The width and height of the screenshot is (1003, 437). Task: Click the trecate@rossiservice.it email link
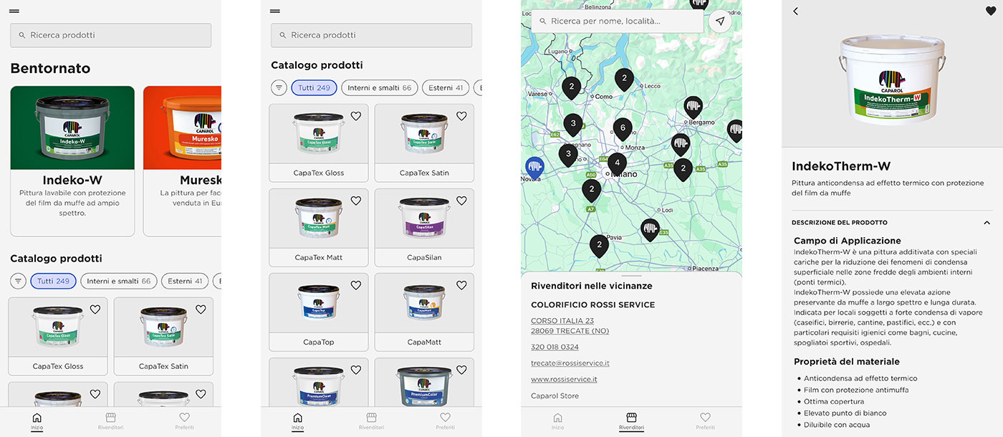point(570,363)
